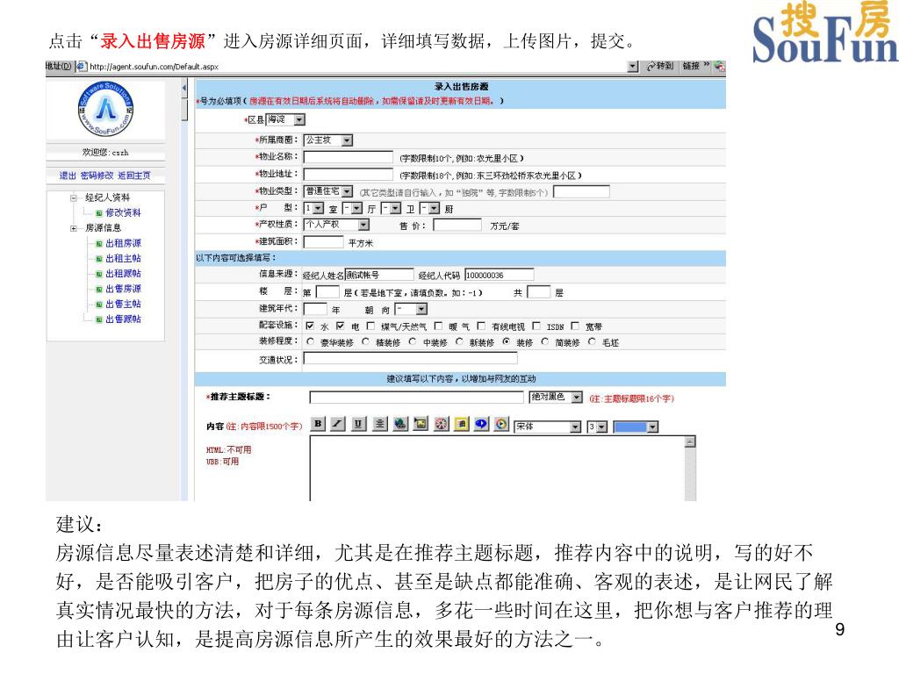Click the 密码修改 link
This screenshot has height=674, width=899.
97,176
